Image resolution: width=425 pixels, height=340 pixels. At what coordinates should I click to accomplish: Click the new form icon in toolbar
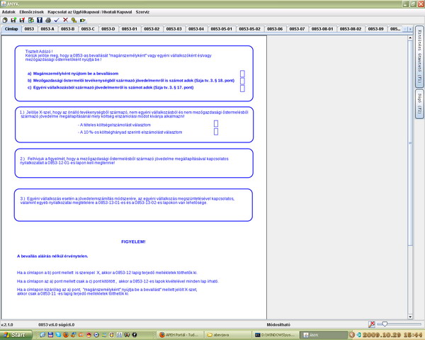5,21
